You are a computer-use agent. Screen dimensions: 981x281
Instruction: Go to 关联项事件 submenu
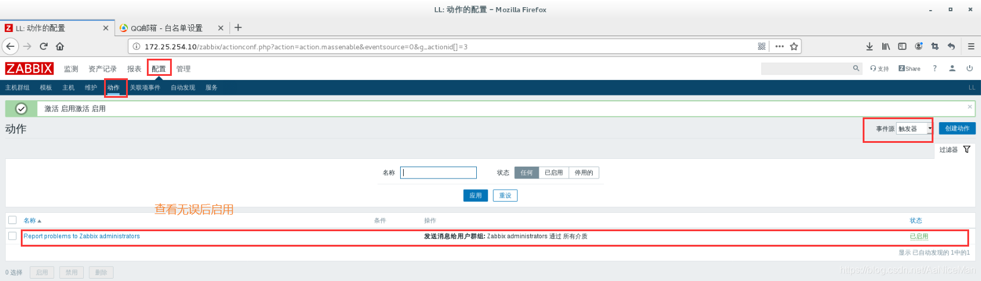tap(145, 88)
